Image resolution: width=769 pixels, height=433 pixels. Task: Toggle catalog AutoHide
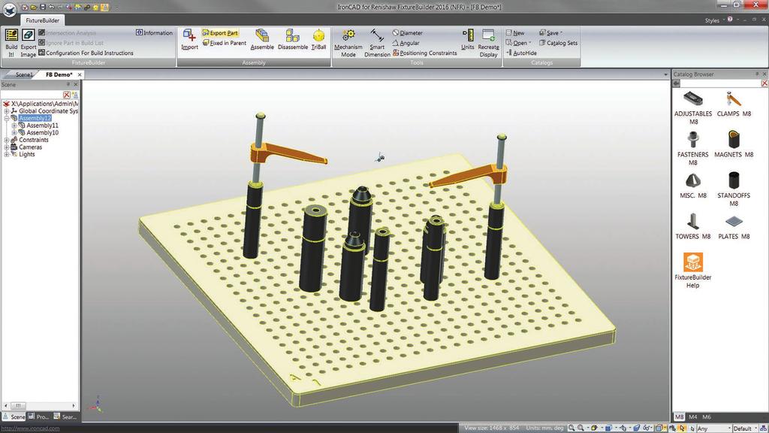pyautogui.click(x=521, y=53)
